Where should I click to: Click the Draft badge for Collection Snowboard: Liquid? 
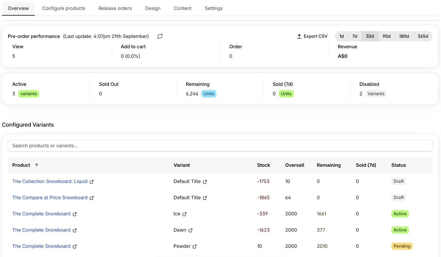pyautogui.click(x=399, y=181)
